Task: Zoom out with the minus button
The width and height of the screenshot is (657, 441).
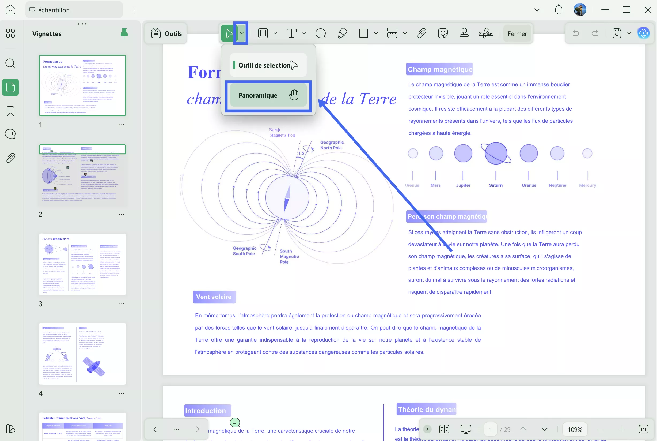Action: coord(601,429)
